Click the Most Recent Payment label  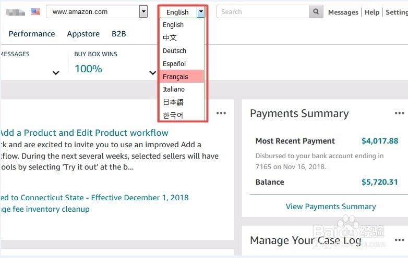(x=295, y=141)
